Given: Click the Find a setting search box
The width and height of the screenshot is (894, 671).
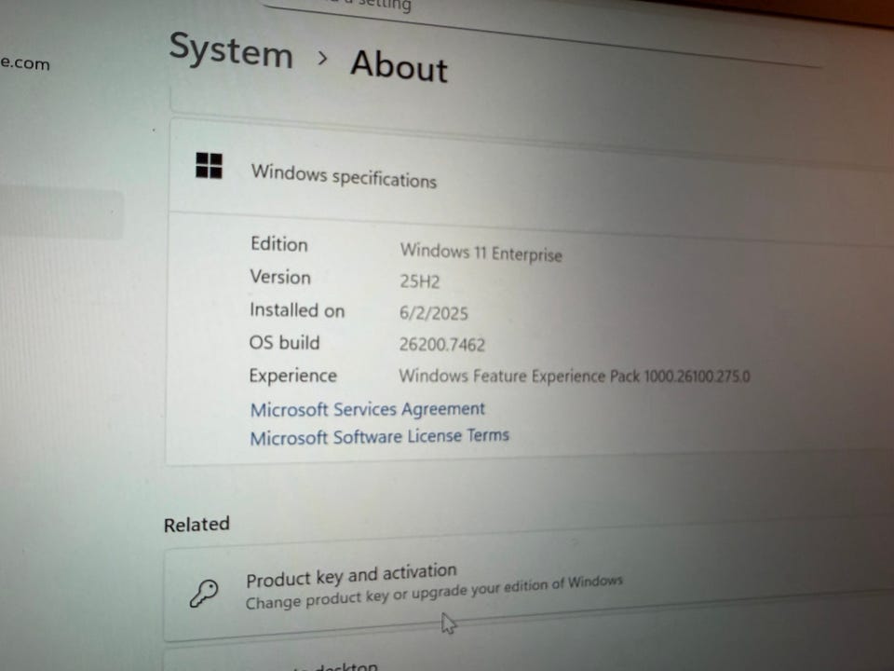Looking at the screenshot, I should pyautogui.click(x=542, y=29).
